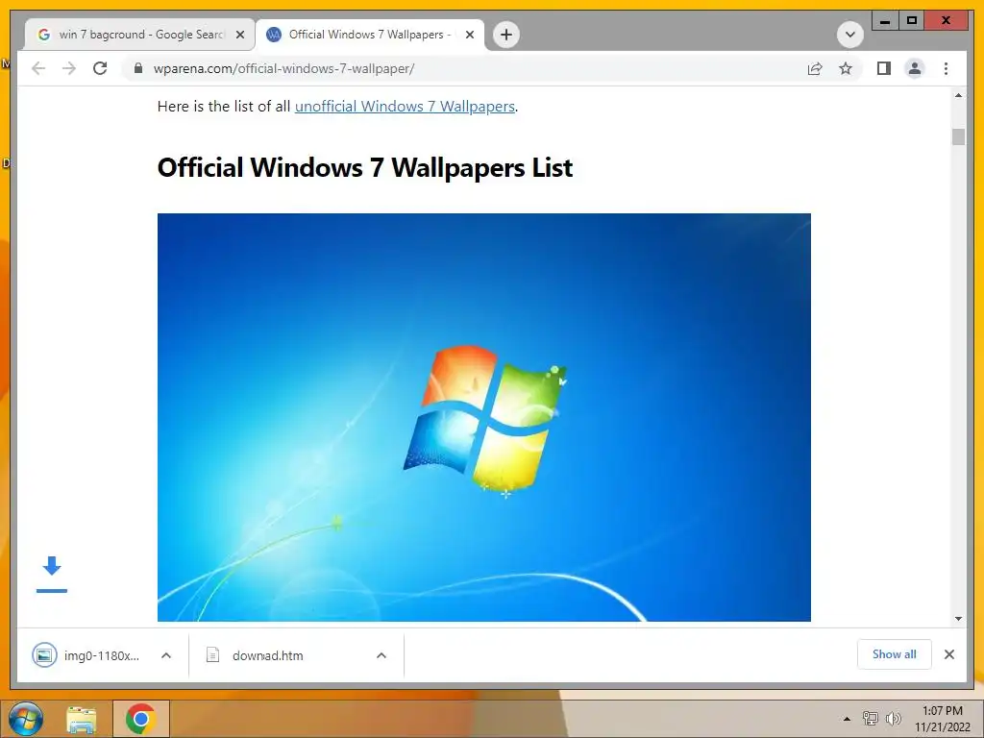Image resolution: width=984 pixels, height=738 pixels.
Task: View site information lock icon
Action: (x=138, y=68)
